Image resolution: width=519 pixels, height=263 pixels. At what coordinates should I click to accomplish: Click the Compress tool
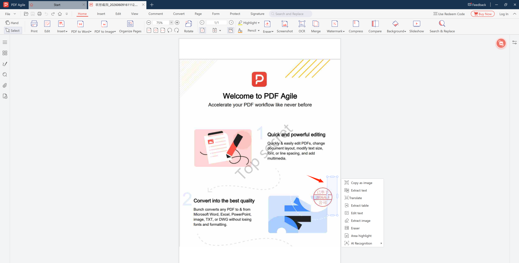356,26
